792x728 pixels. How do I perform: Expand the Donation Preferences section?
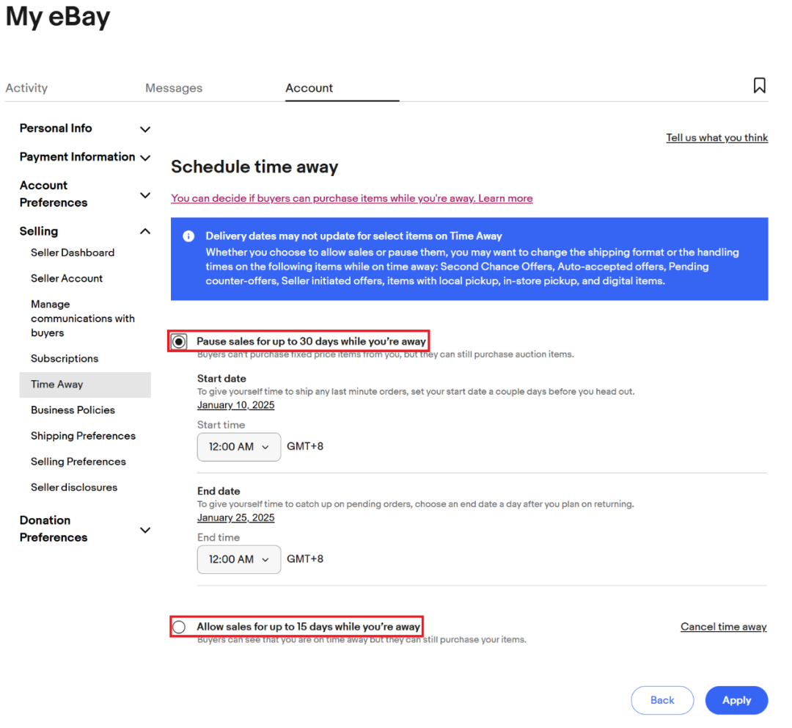145,529
